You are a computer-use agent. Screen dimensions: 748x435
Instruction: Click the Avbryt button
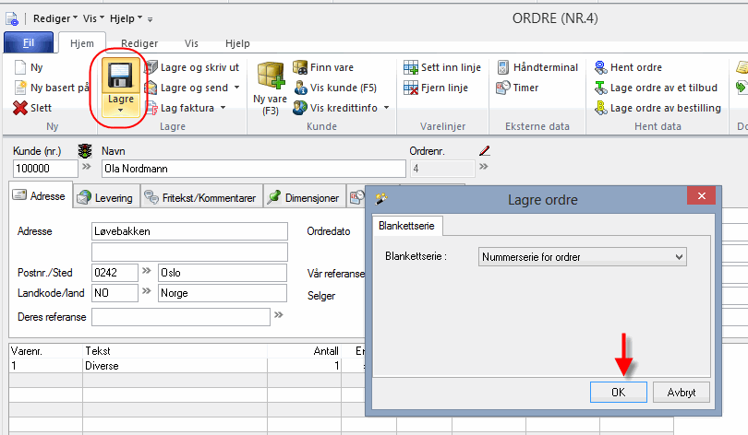pos(681,392)
